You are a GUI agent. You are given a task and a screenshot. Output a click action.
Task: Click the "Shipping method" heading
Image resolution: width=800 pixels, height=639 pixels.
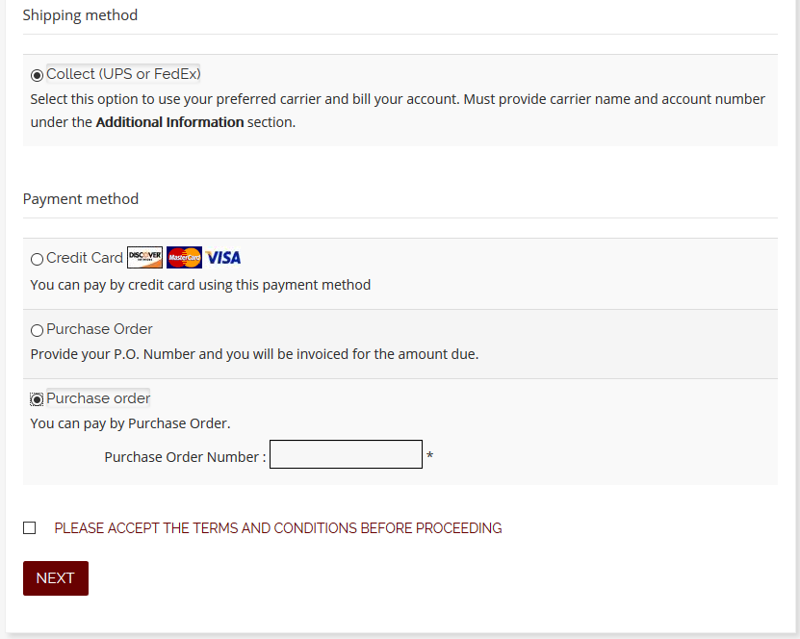pyautogui.click(x=80, y=15)
